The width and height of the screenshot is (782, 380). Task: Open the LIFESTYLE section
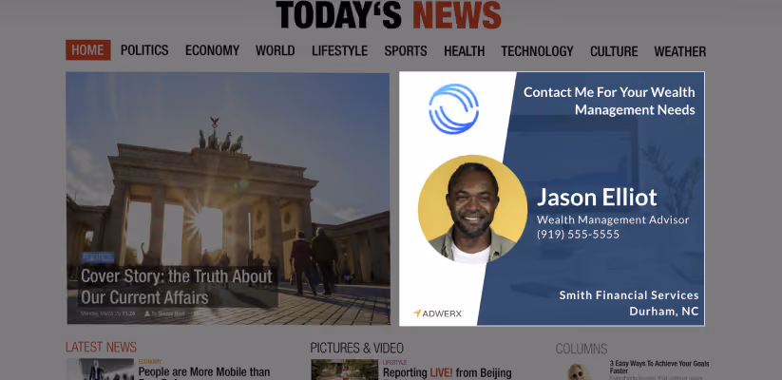click(339, 51)
